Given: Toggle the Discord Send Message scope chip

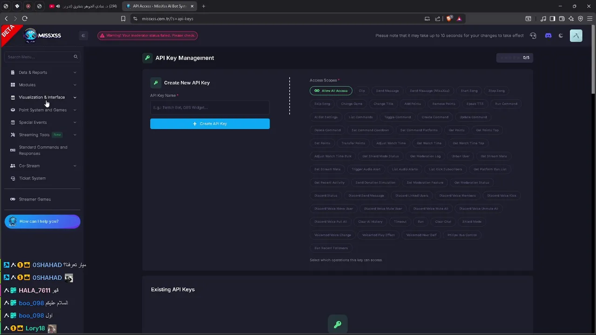Looking at the screenshot, I should 366,195.
